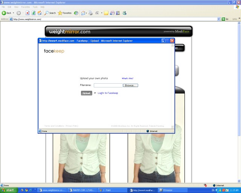This screenshot has height=193, width=241.
Task: Expand the address bar dropdown arrow
Action: (219, 19)
